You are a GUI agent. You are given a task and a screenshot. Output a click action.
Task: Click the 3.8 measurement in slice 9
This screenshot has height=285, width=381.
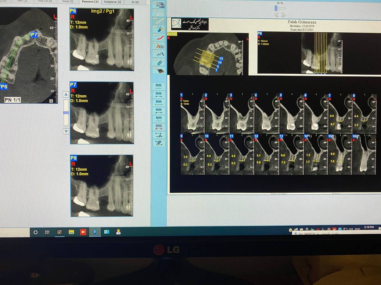tap(185, 157)
